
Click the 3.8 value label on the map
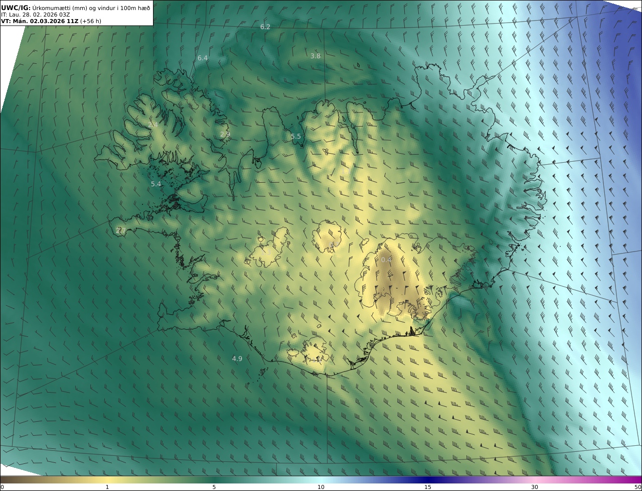315,56
